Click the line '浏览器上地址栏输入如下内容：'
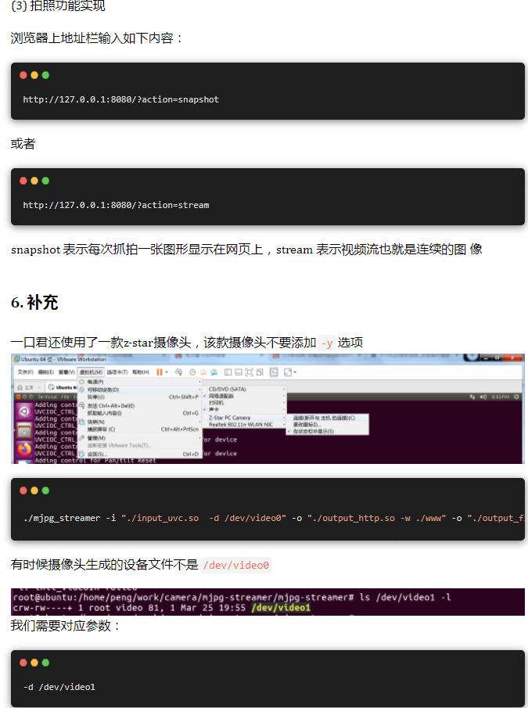This screenshot has height=708, width=528. (x=97, y=38)
